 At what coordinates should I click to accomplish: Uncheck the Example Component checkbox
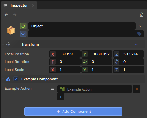(x=16, y=79)
